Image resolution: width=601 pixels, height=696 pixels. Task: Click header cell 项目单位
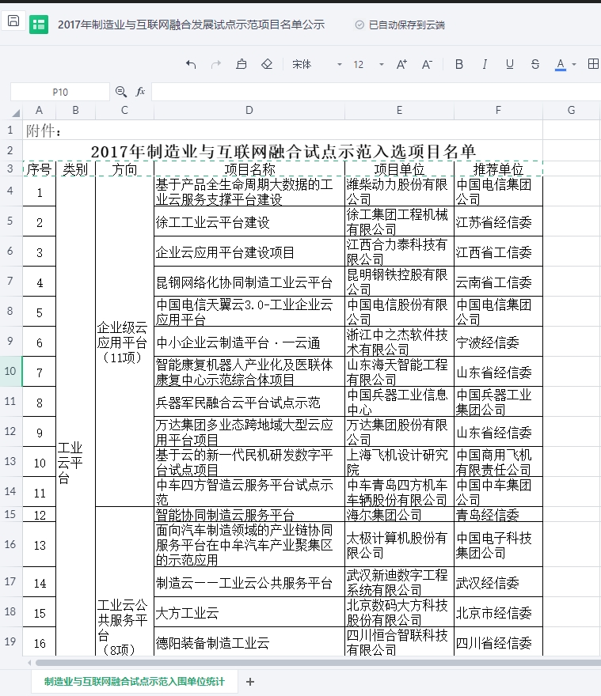coord(399,169)
